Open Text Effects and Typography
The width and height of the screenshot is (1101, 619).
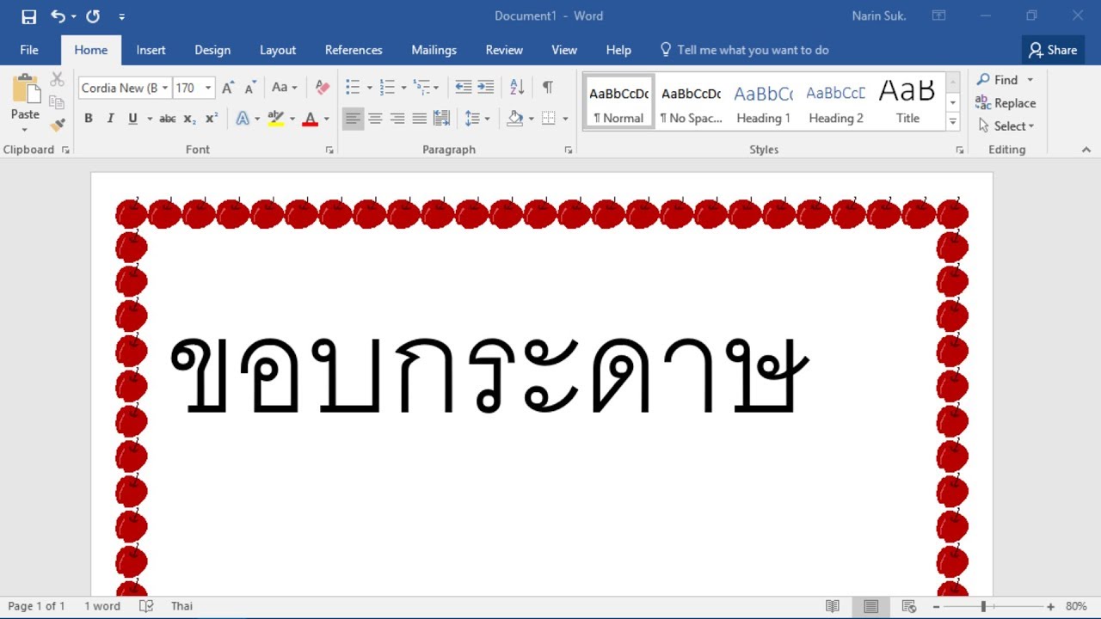243,119
